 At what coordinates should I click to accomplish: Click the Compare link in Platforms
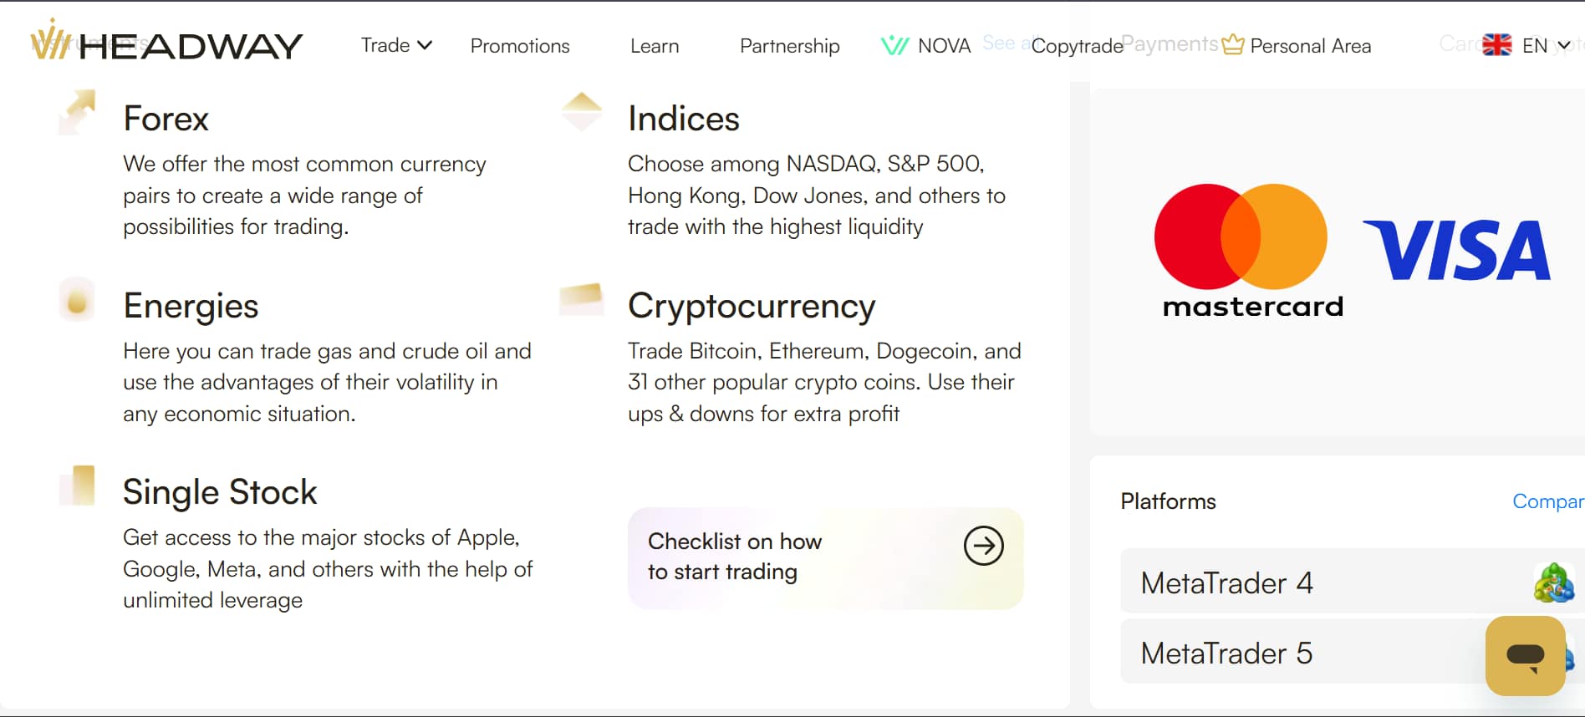pyautogui.click(x=1547, y=501)
